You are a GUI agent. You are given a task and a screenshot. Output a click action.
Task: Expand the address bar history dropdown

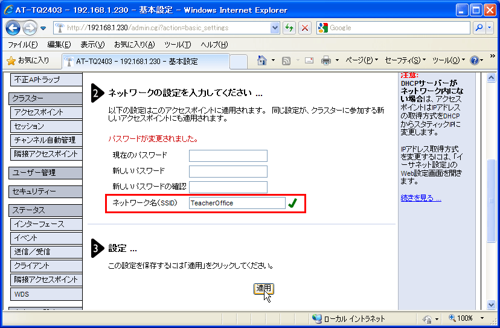click(x=275, y=28)
